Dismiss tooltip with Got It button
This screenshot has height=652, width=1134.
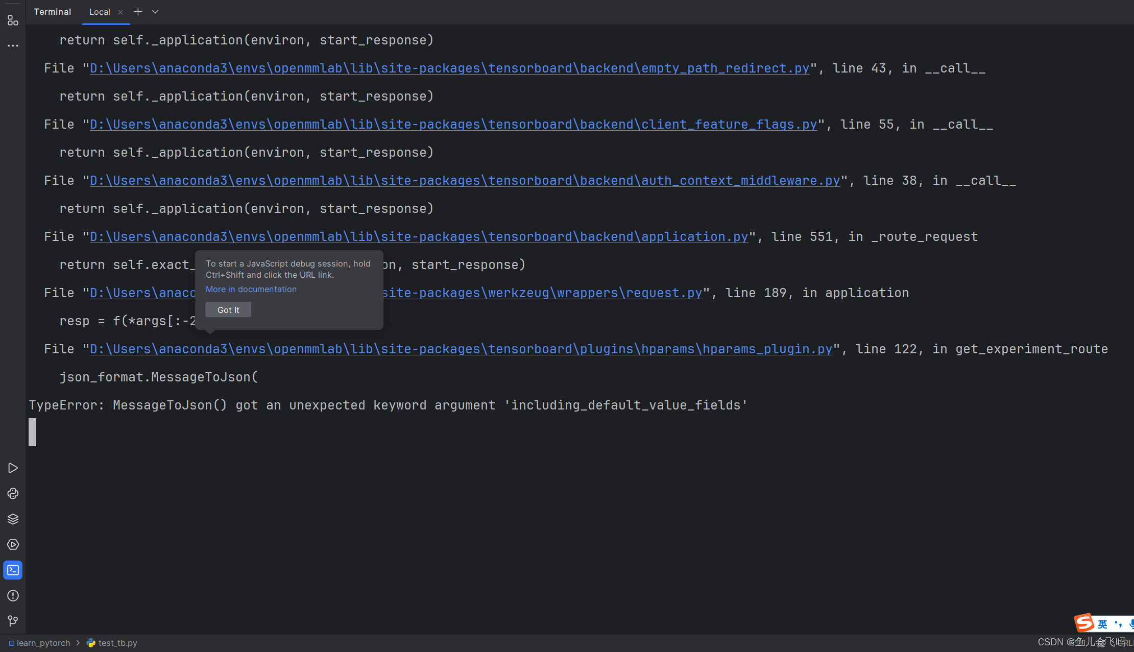(228, 310)
